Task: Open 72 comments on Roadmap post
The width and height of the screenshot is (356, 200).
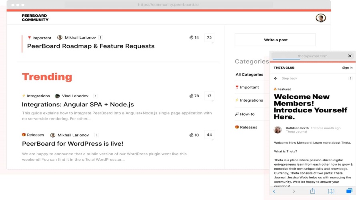Action: pyautogui.click(x=209, y=38)
